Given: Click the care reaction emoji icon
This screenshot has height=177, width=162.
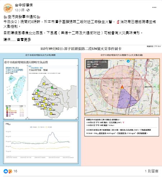Looking at the screenshot, I should [10, 171].
